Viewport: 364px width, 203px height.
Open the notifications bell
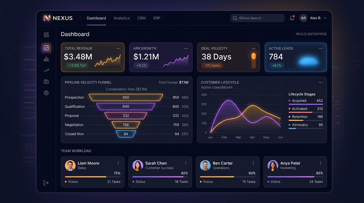pos(292,18)
